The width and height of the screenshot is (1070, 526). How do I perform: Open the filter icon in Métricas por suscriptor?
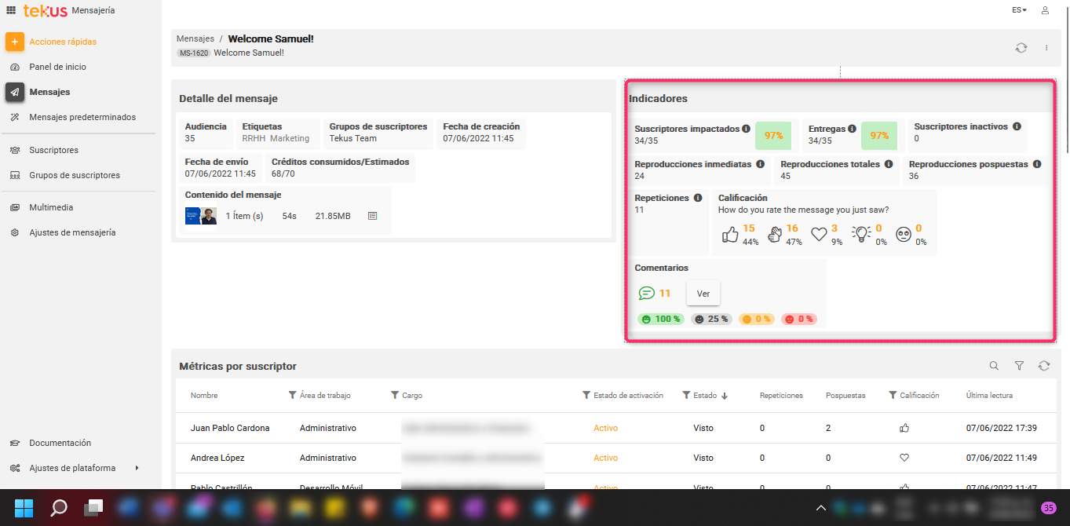pyautogui.click(x=1019, y=366)
